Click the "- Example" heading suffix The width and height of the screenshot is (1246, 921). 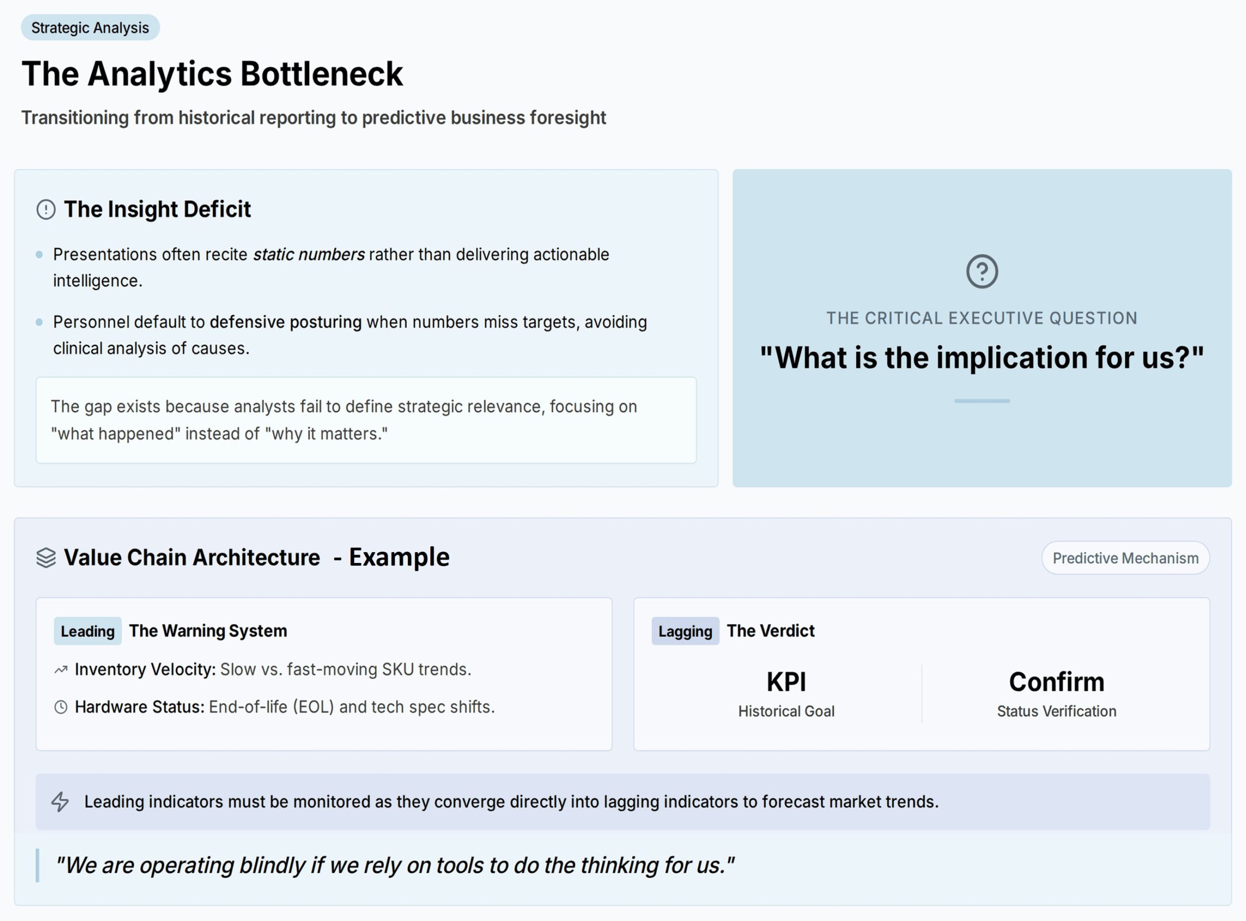391,557
